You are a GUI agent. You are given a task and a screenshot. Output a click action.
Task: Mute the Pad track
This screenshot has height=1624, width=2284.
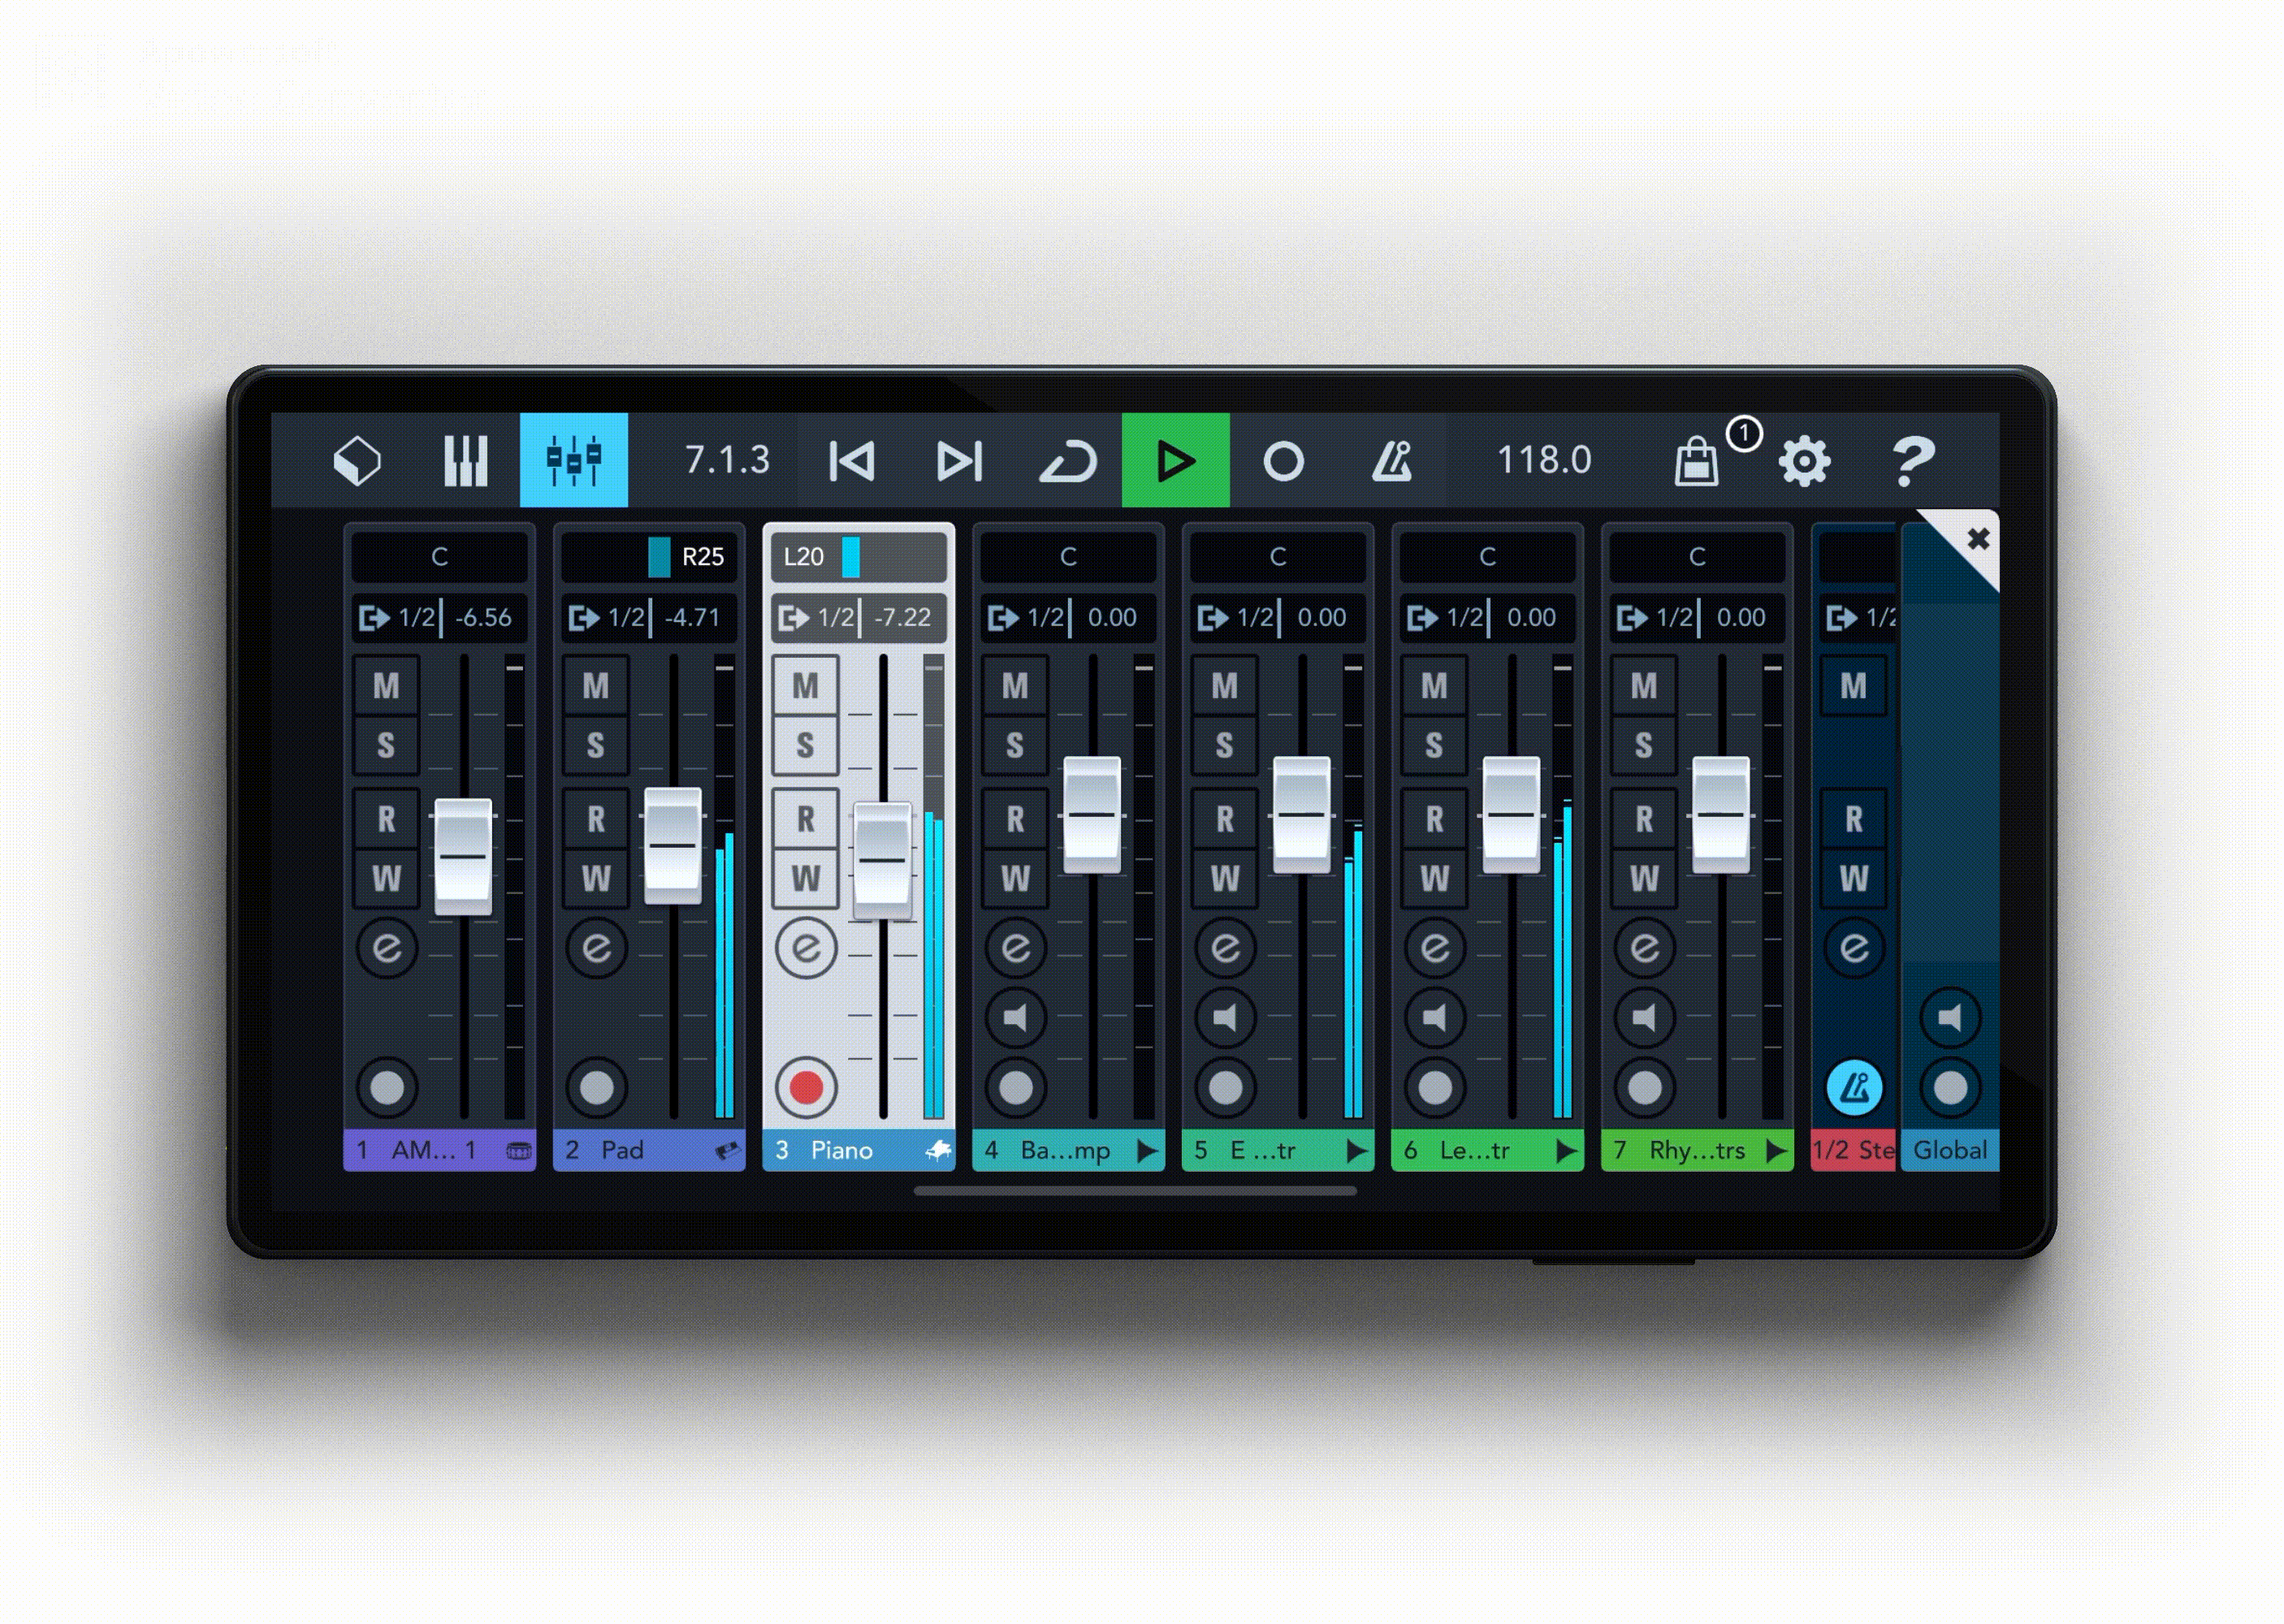596,686
